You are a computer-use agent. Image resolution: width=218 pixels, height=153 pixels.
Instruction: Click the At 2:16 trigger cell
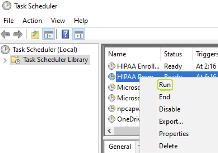point(207,66)
